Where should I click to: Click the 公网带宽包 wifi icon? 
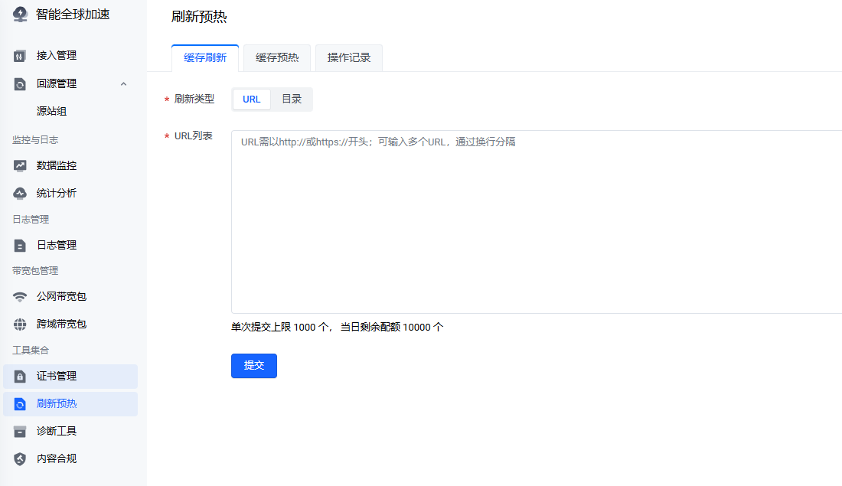20,297
